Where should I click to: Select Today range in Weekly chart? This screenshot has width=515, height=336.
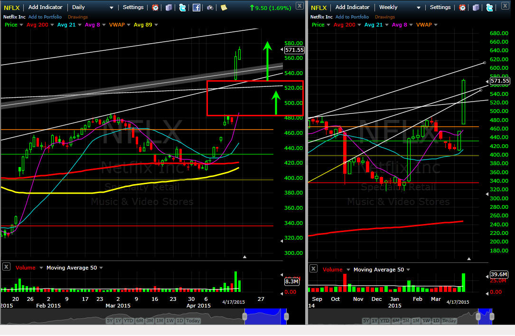(x=449, y=320)
